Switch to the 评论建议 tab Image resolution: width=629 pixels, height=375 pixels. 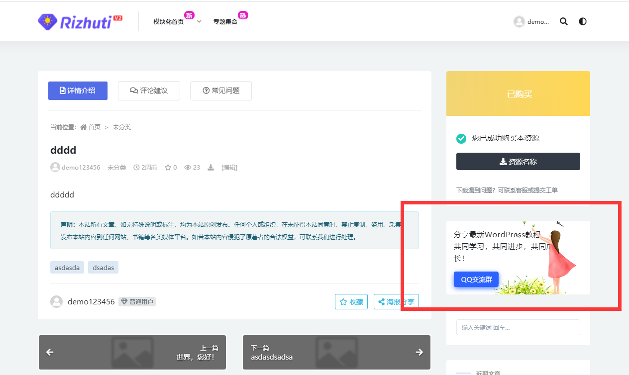149,91
